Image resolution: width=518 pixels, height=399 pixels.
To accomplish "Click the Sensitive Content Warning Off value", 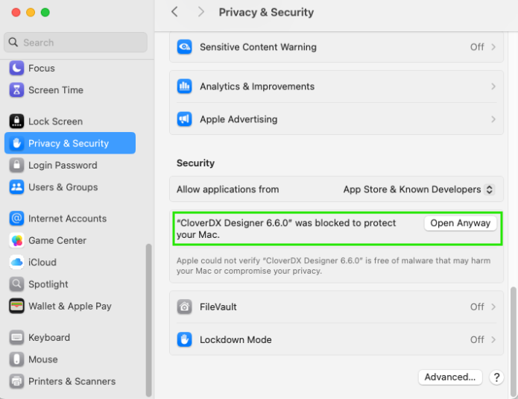I will pos(477,47).
